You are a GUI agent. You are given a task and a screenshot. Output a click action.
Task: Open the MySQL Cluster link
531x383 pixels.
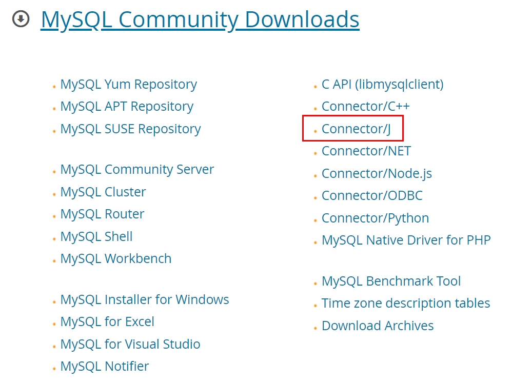point(103,192)
